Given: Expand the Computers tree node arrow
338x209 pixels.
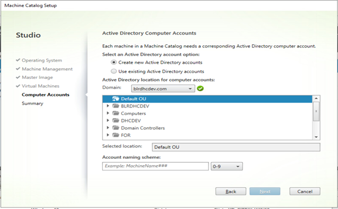Looking at the screenshot, I should pyautogui.click(x=108, y=113).
